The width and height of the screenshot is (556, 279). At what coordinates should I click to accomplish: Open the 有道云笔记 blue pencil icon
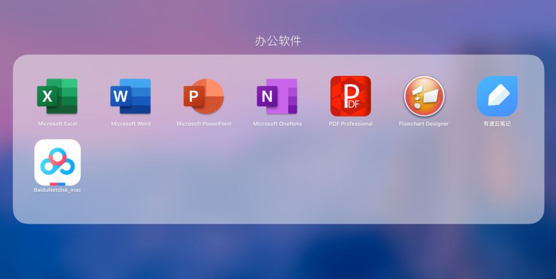497,96
